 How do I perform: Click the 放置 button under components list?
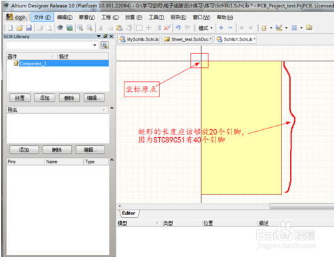tap(20, 98)
